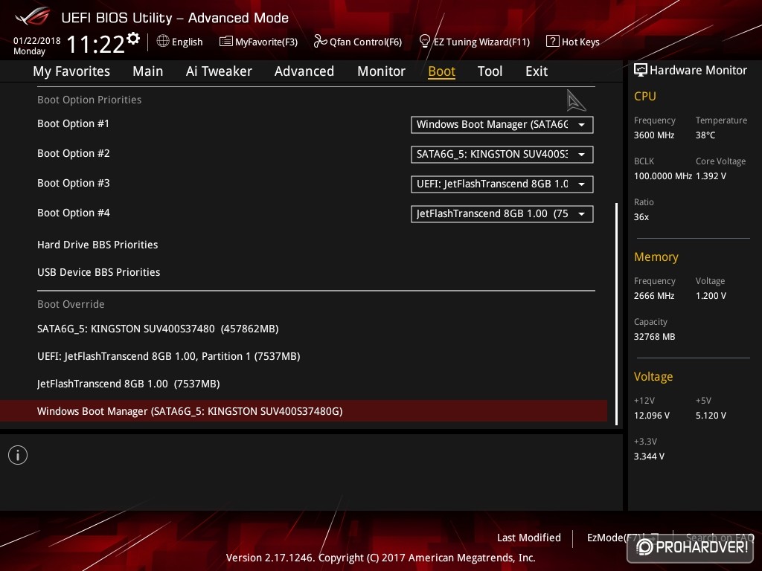Click the +12V 12.096 V reading
Image resolution: width=762 pixels, height=571 pixels.
(652, 416)
